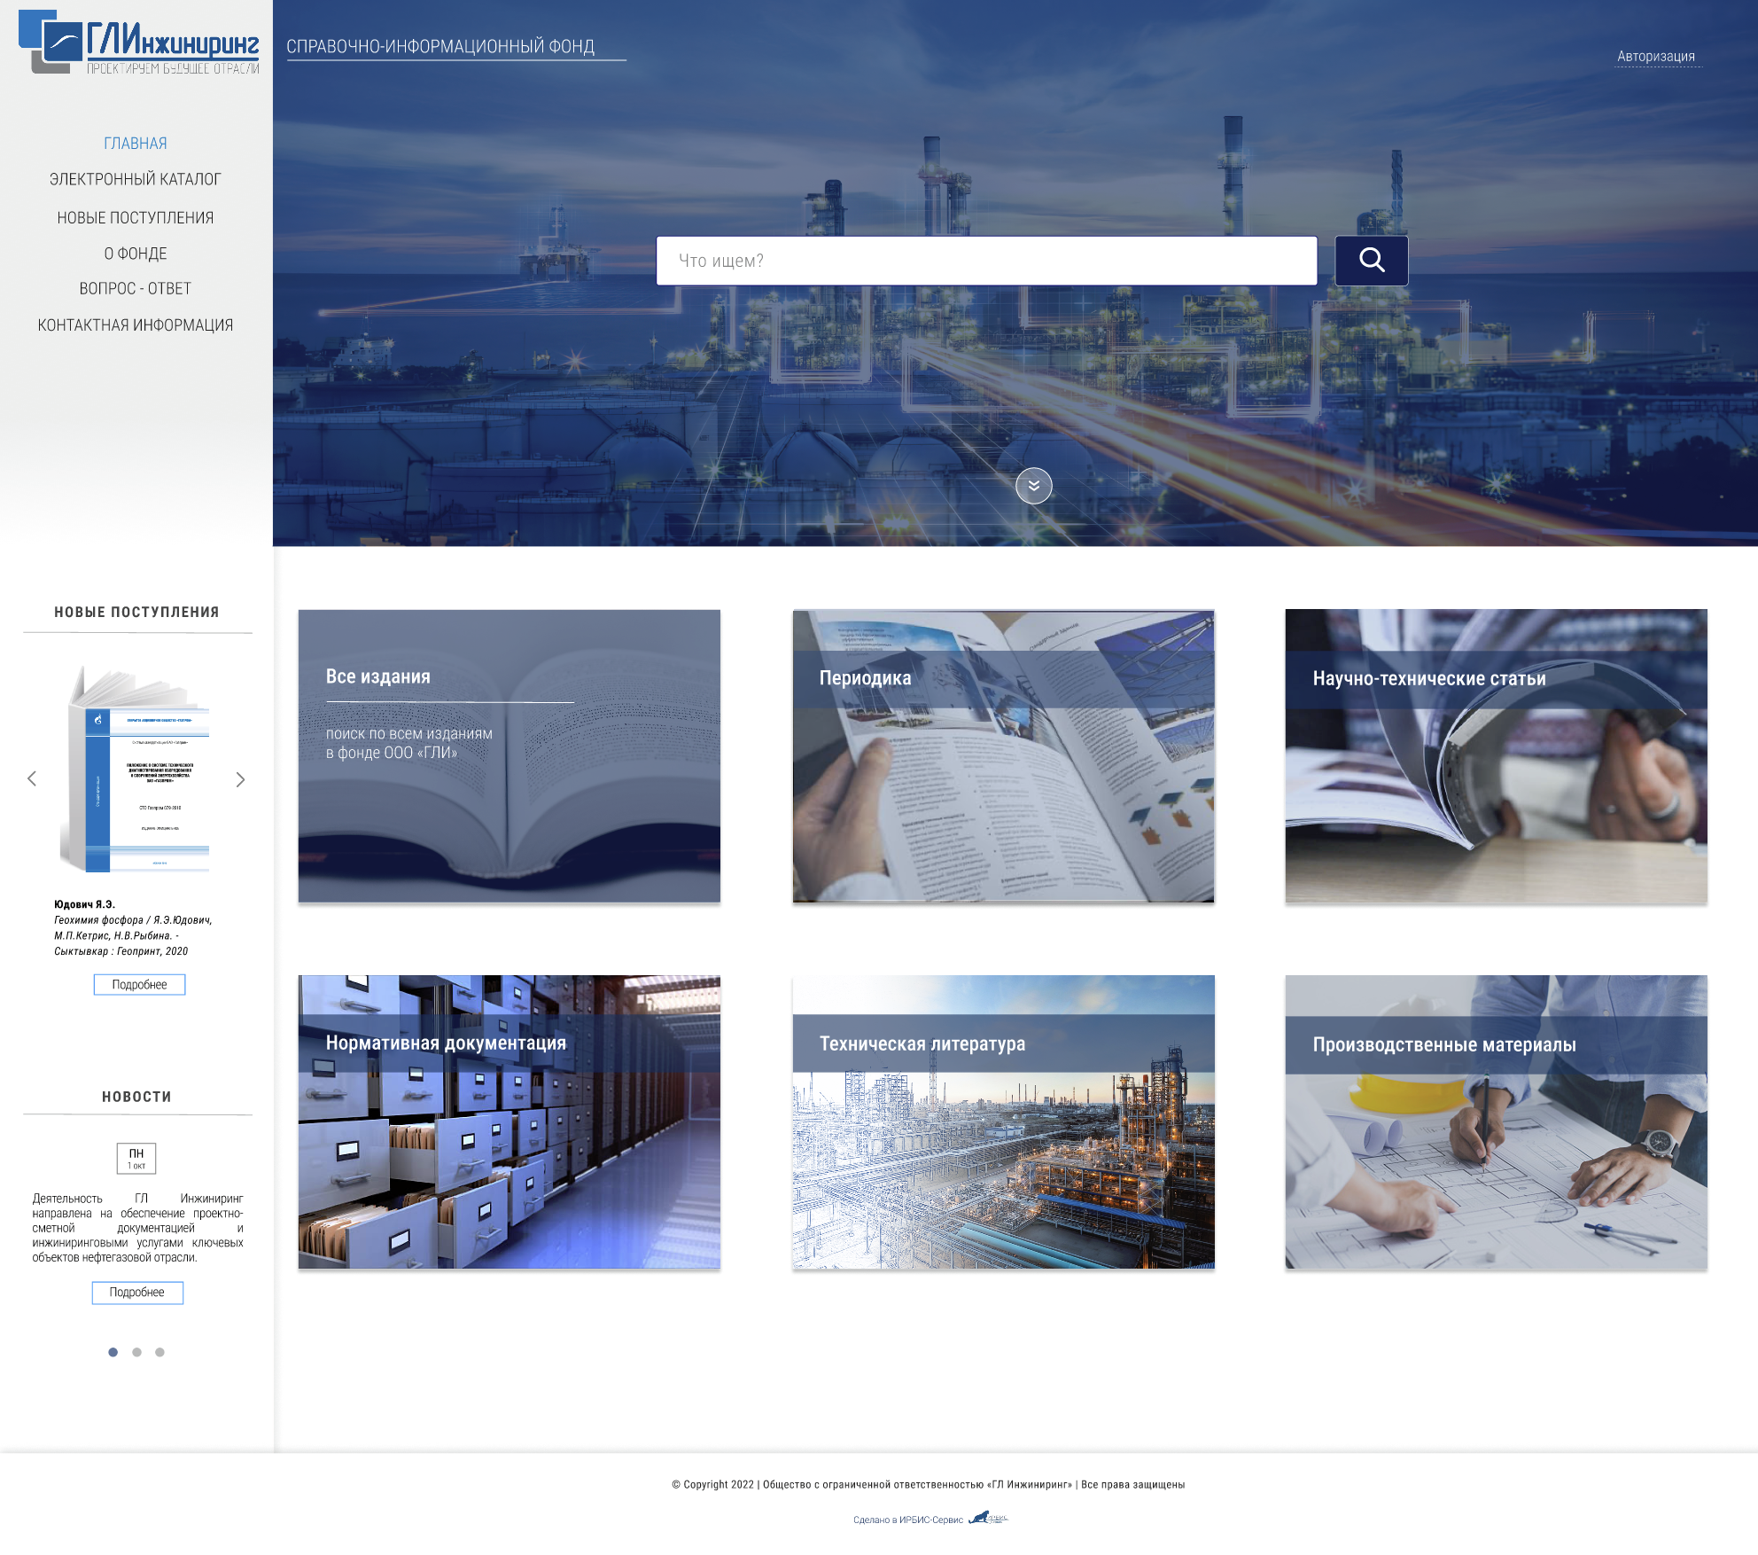Switch to the second news carousel dot
Screen dimensions: 1758x1555
(x=136, y=1352)
